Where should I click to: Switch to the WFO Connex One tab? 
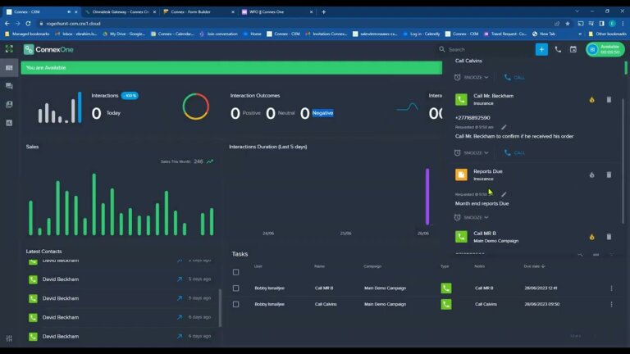(x=276, y=12)
